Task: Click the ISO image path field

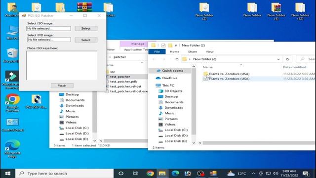Action: coord(48,29)
